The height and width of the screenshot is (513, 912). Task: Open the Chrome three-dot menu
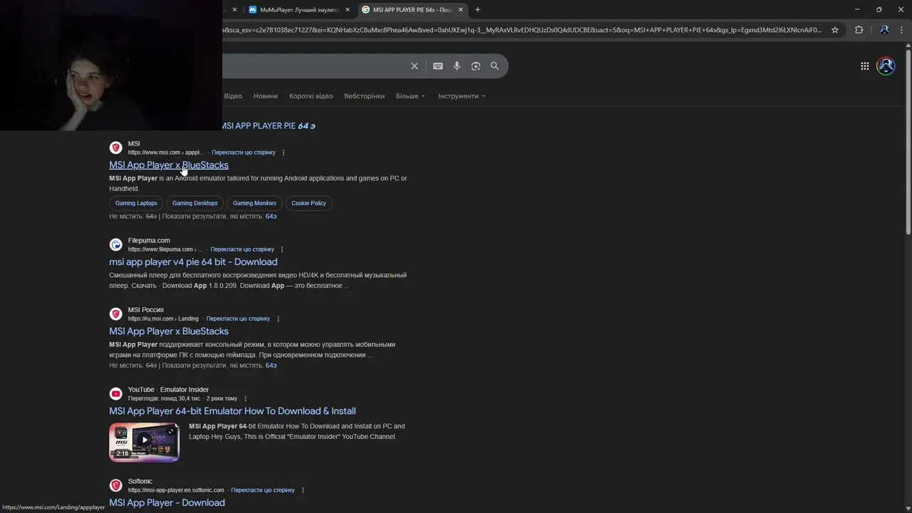pos(901,30)
